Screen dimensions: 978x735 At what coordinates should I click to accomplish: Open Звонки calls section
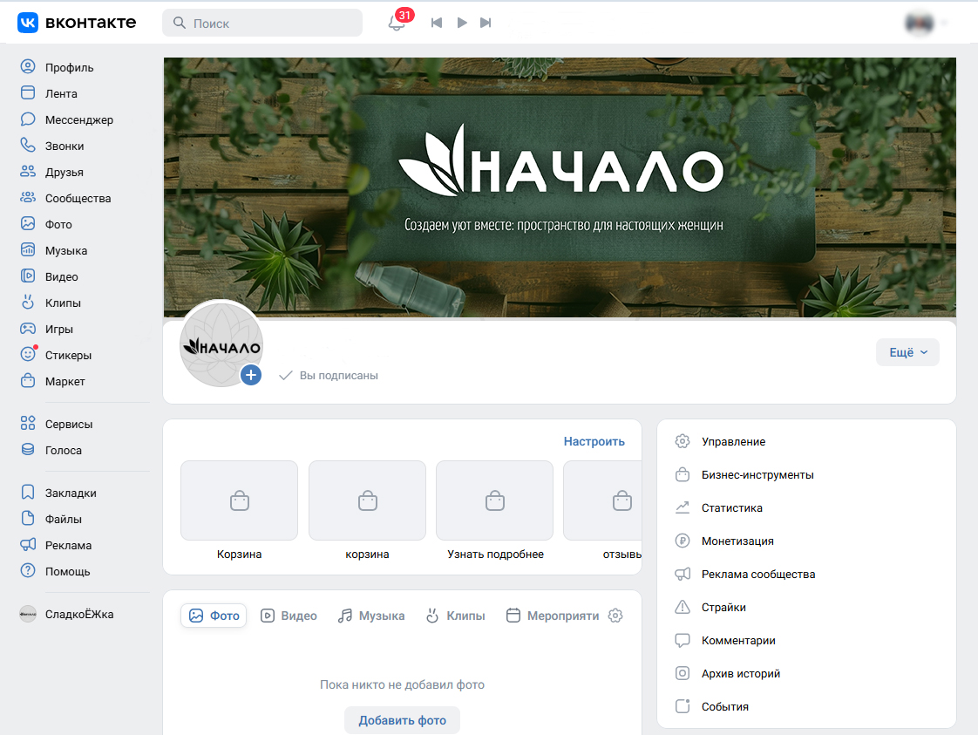64,146
